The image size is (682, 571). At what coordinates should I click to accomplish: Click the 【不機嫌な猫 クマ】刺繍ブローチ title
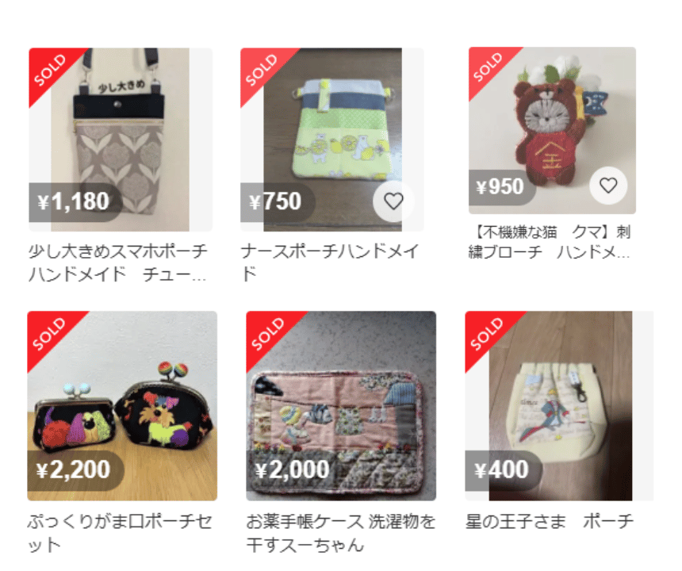[x=549, y=242]
